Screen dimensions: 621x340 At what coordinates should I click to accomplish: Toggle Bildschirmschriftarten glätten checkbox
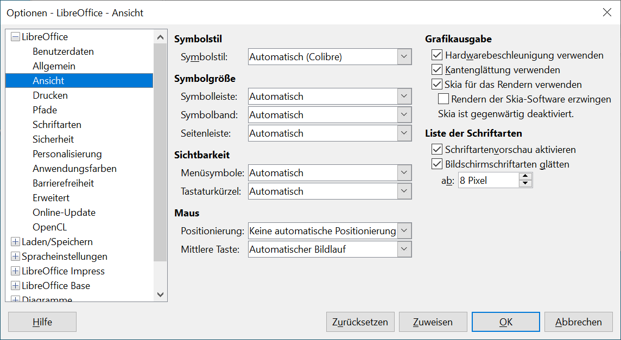click(x=437, y=164)
